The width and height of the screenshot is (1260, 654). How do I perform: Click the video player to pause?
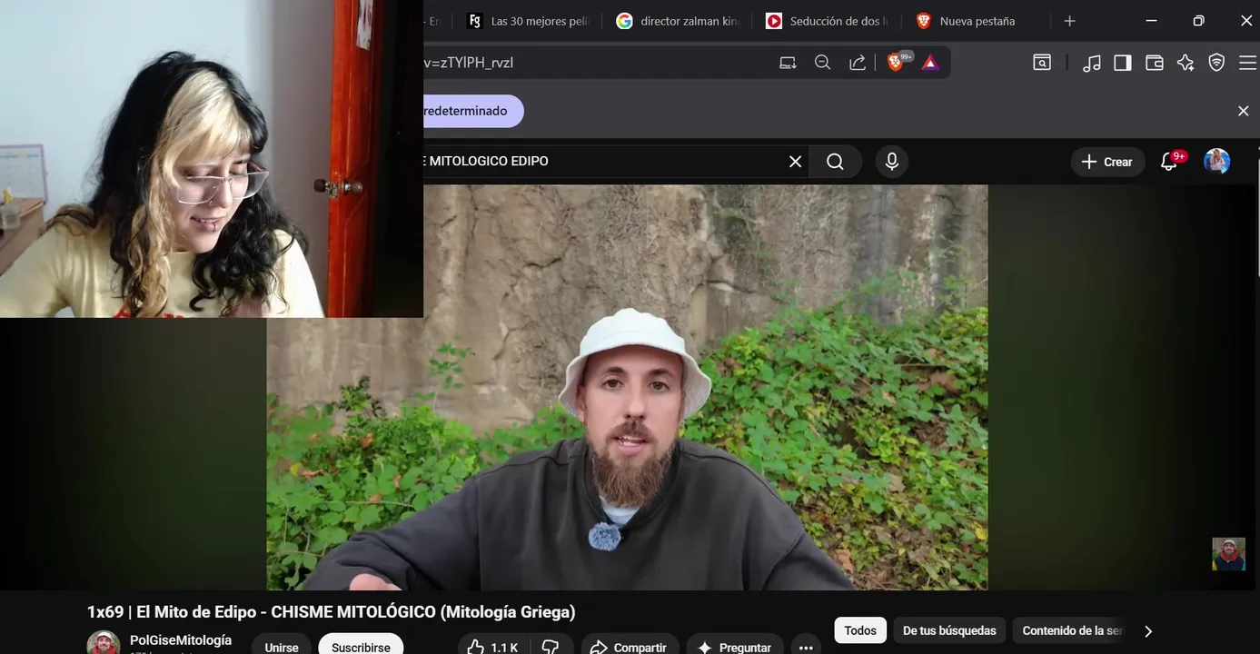[627, 388]
